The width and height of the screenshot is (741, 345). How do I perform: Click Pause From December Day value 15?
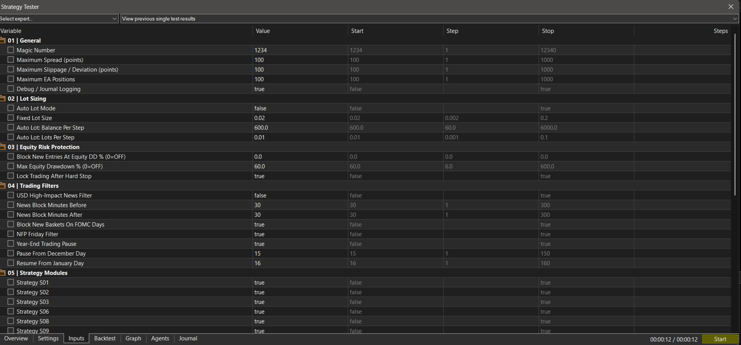click(x=300, y=253)
